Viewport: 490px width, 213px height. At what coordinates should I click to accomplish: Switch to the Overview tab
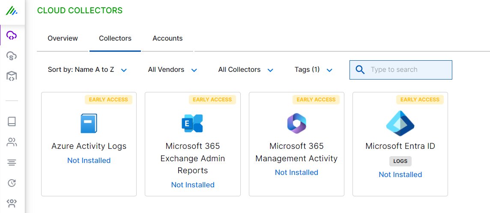pos(63,38)
